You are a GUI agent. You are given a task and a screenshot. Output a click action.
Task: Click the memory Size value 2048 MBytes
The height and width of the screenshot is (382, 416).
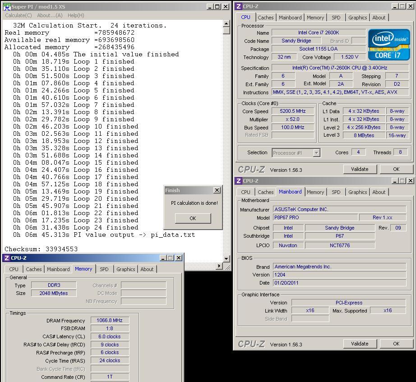(x=54, y=293)
